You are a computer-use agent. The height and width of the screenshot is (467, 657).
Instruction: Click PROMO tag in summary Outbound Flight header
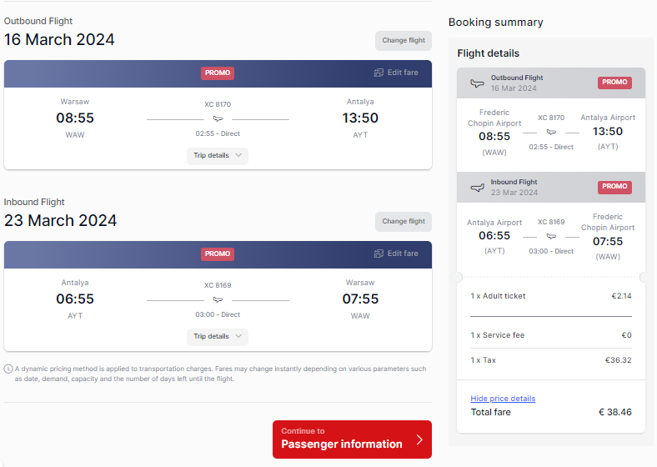614,83
